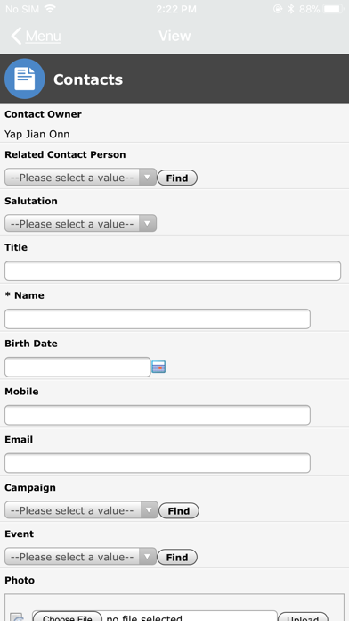Select the Mobile number field
349x621 pixels.
pos(158,415)
